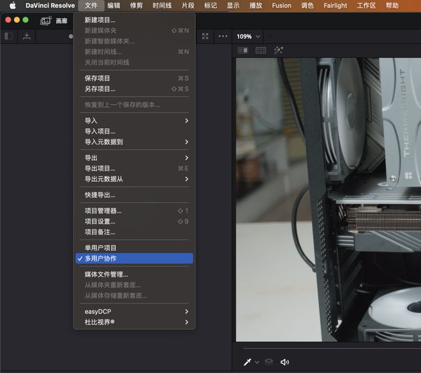The height and width of the screenshot is (373, 421).
Task: Click the viewer preview image
Action: [329, 200]
